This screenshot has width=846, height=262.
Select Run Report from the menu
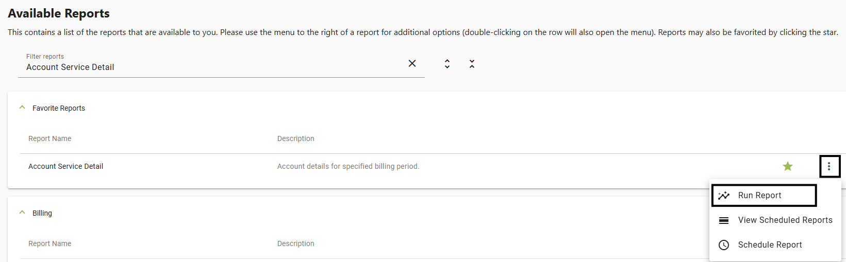764,195
